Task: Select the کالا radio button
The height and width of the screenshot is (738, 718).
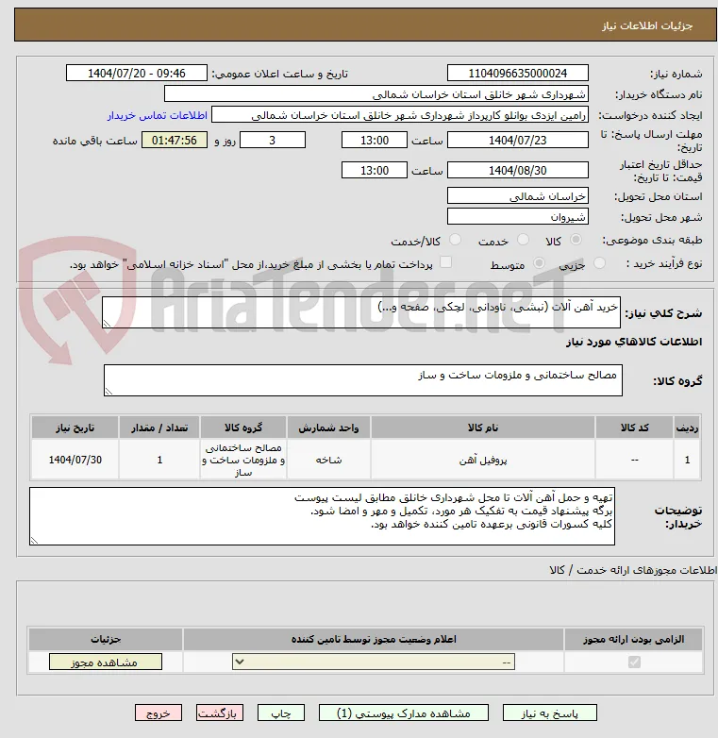Action: (x=576, y=240)
